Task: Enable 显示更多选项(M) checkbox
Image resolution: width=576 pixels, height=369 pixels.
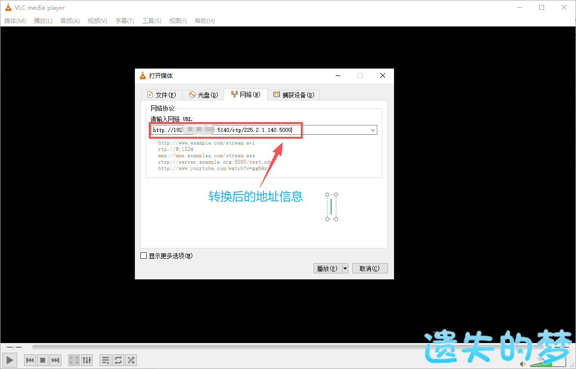Action: 144,256
